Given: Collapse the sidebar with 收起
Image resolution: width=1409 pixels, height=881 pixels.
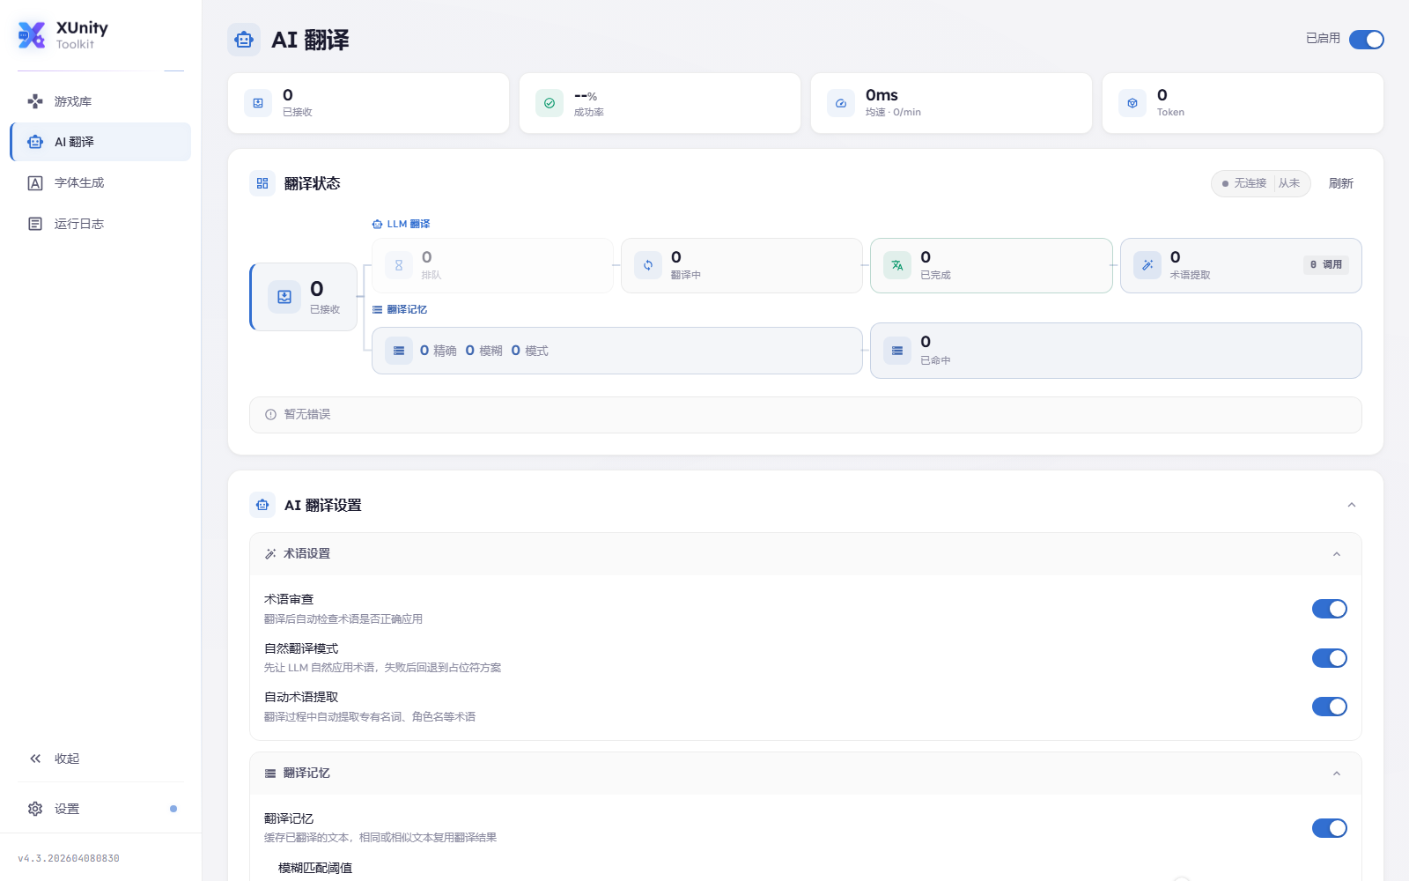Looking at the screenshot, I should (x=100, y=759).
